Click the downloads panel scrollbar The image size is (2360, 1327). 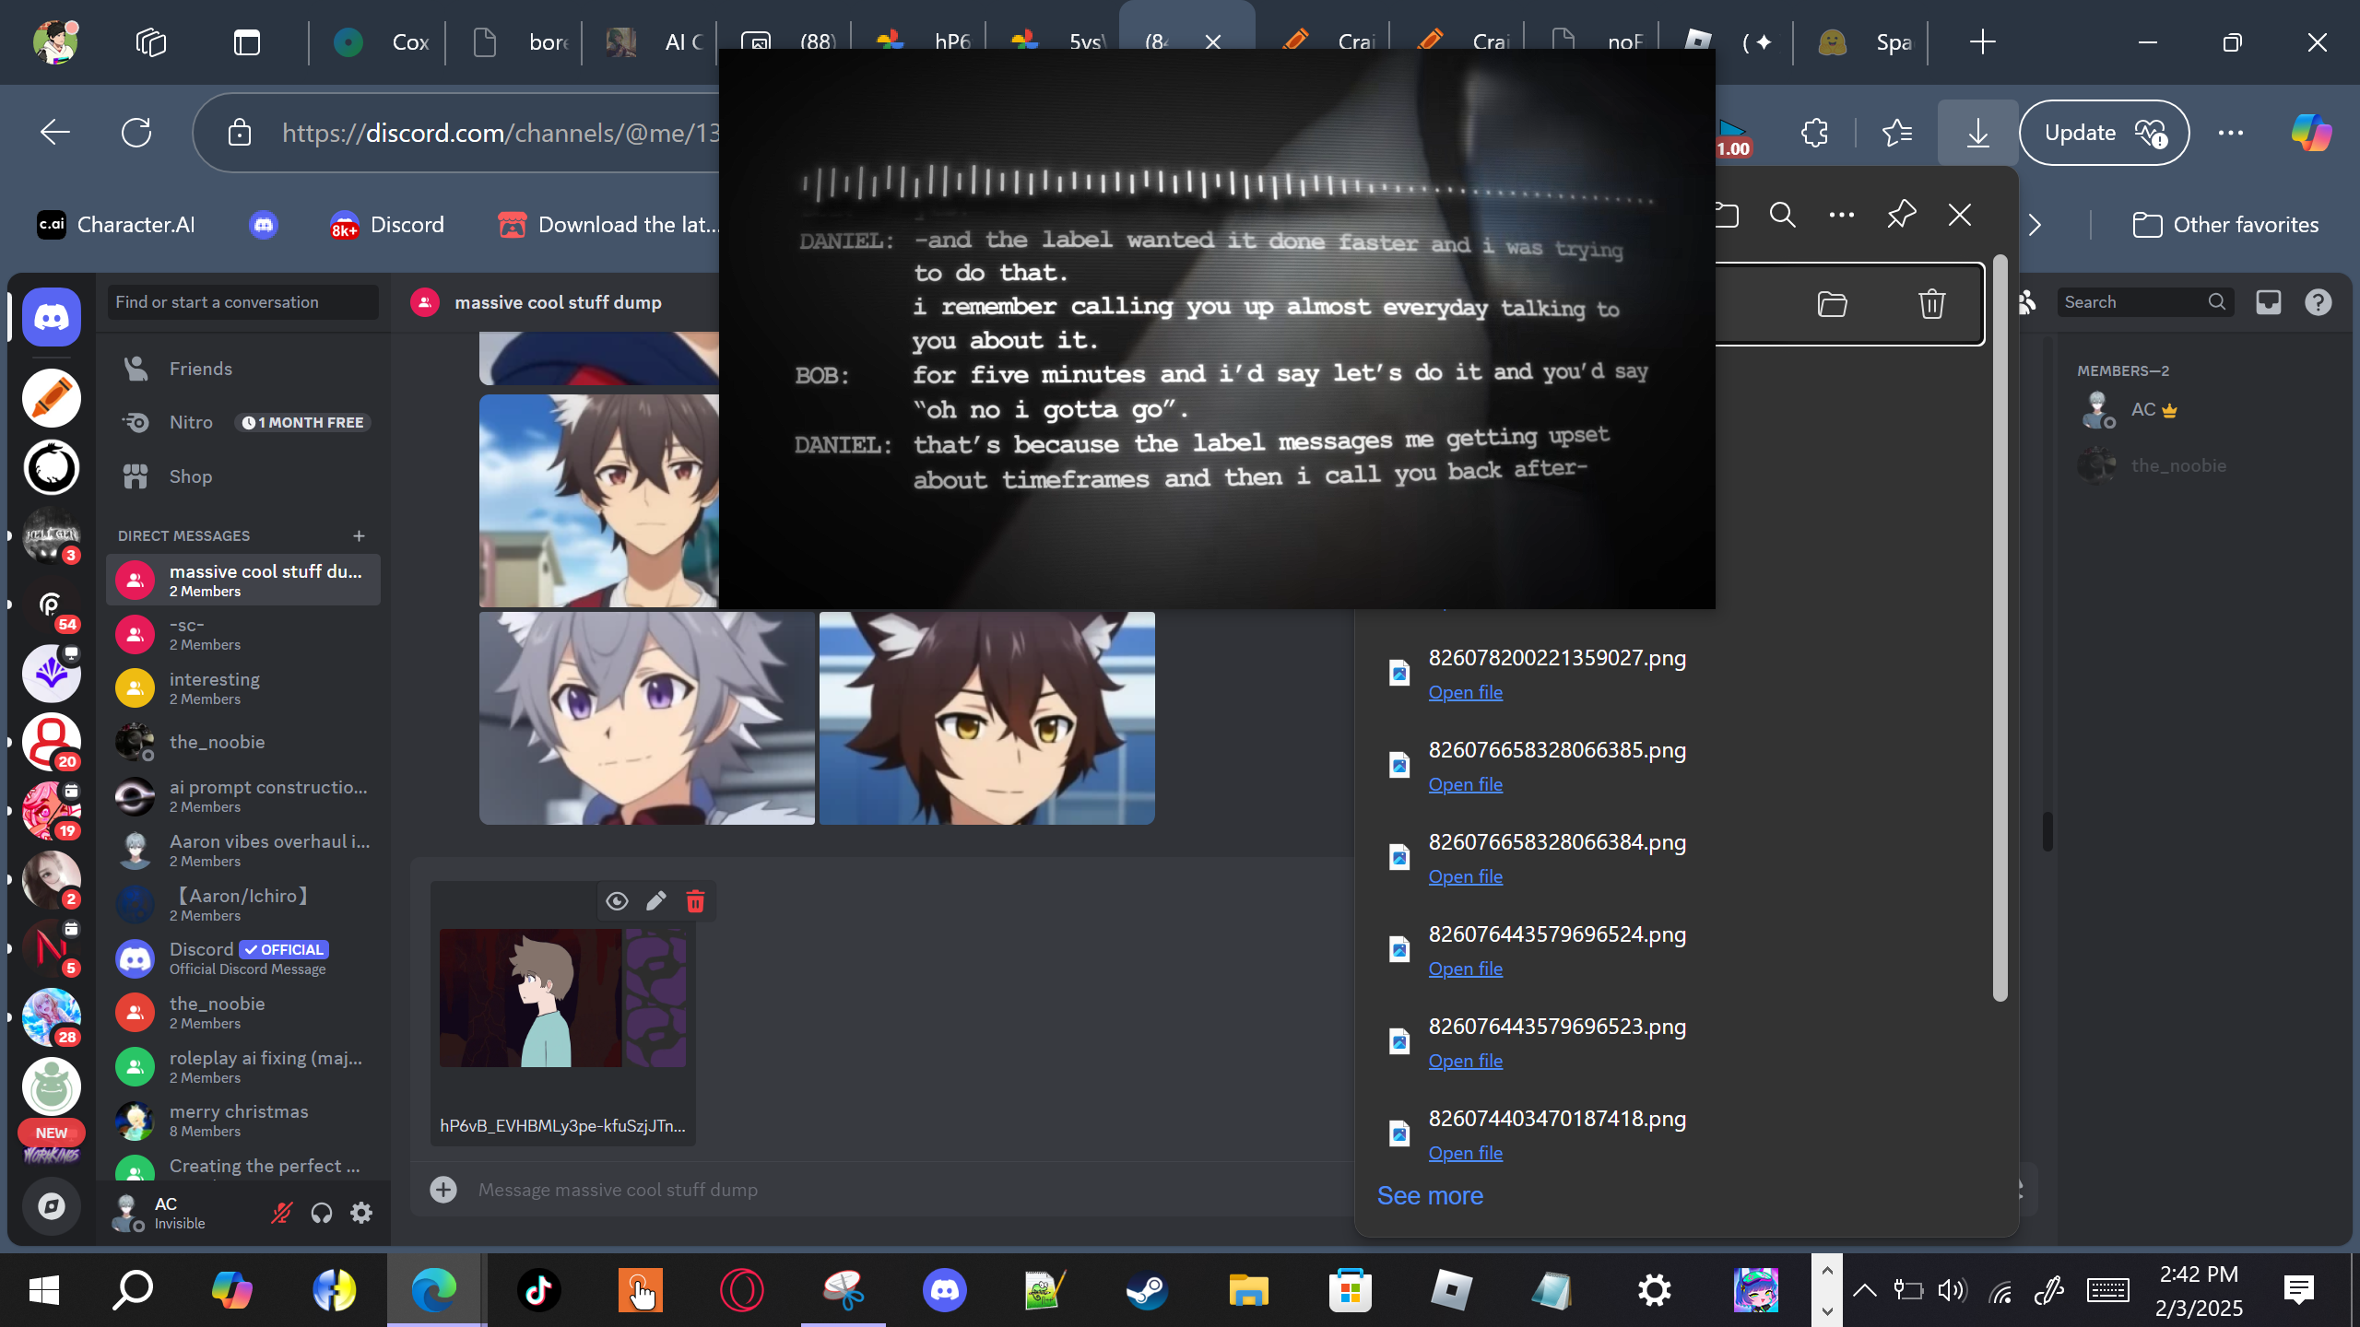[2000, 628]
